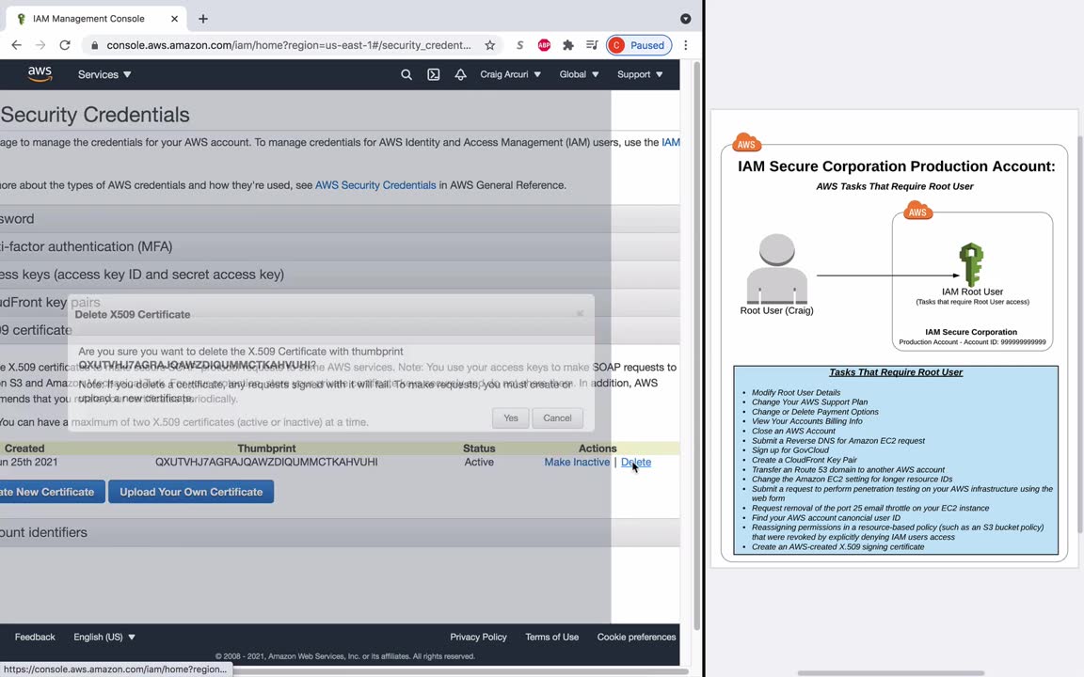The width and height of the screenshot is (1084, 677).
Task: Click the Feedback footer link
Action: pyautogui.click(x=35, y=637)
